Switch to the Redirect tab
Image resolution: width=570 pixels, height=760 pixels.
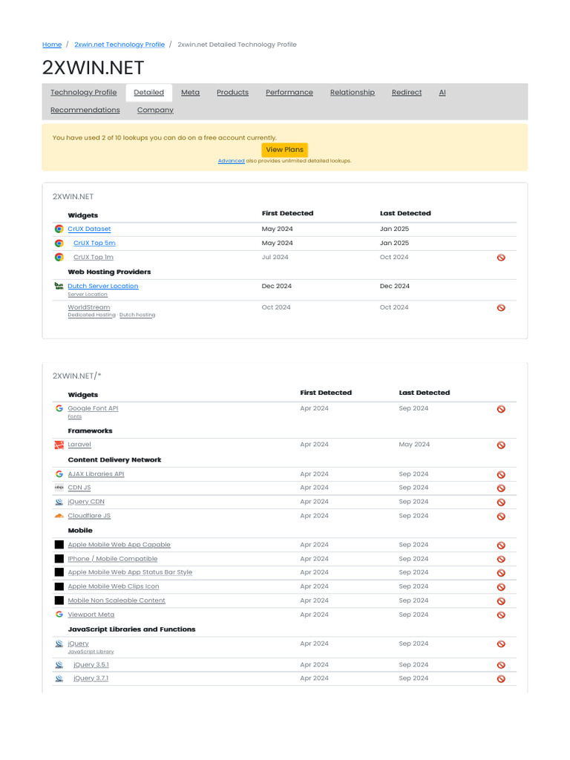(x=407, y=92)
